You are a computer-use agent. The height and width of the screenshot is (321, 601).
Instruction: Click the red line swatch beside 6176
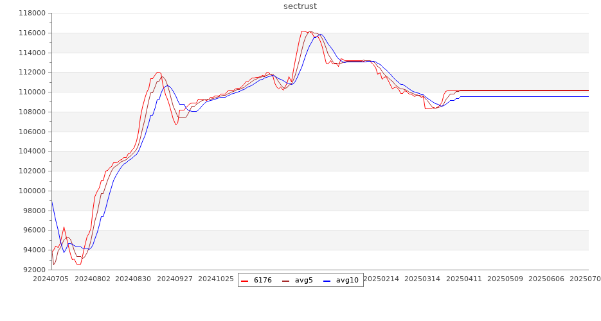(x=246, y=281)
